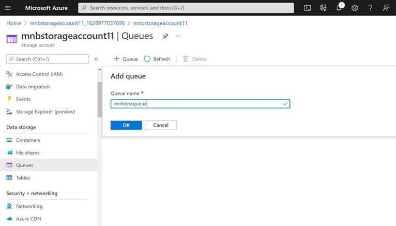Image resolution: width=396 pixels, height=226 pixels.
Task: Open Cloud Shell from top bar
Action: [308, 8]
